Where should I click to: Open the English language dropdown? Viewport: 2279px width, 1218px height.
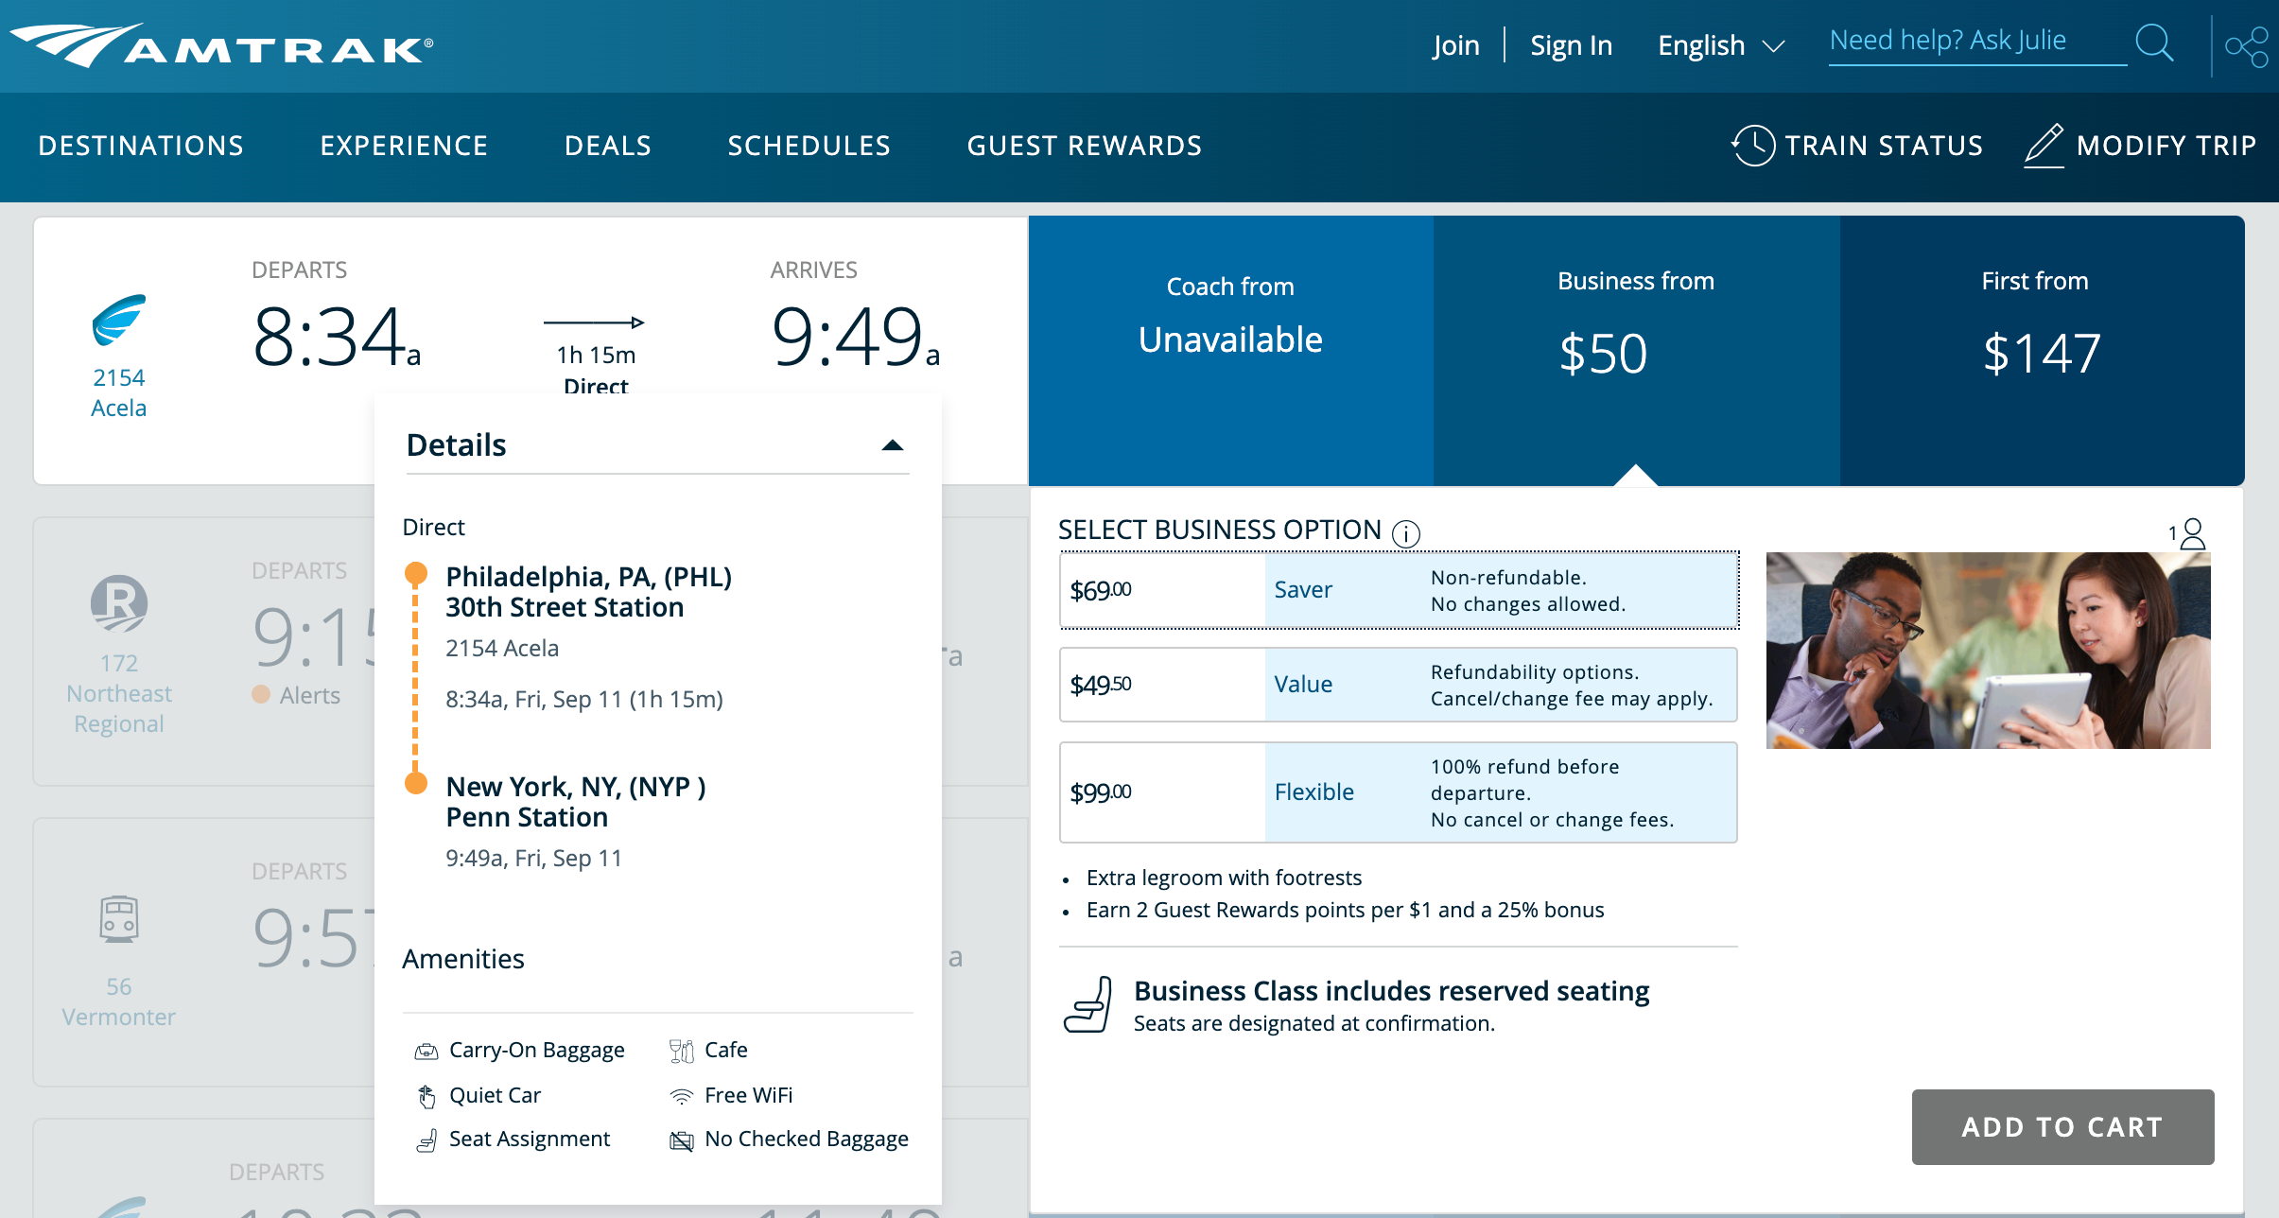coord(1720,45)
